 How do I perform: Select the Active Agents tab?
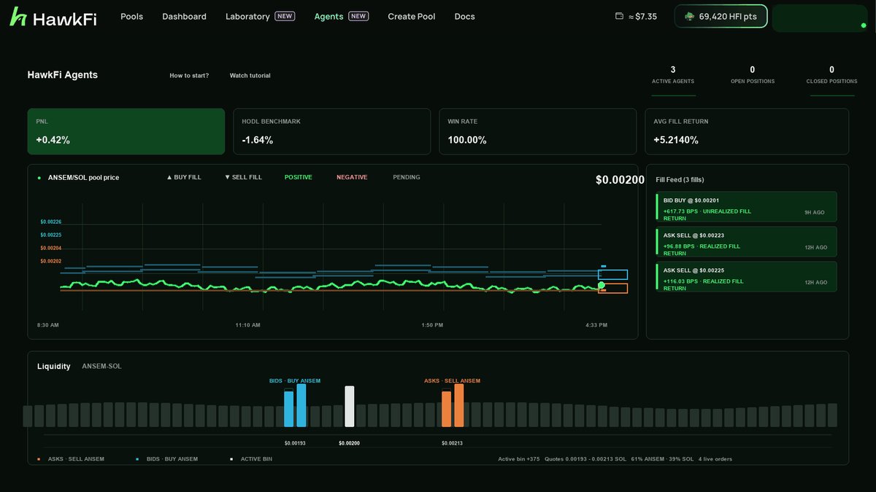[x=673, y=76]
